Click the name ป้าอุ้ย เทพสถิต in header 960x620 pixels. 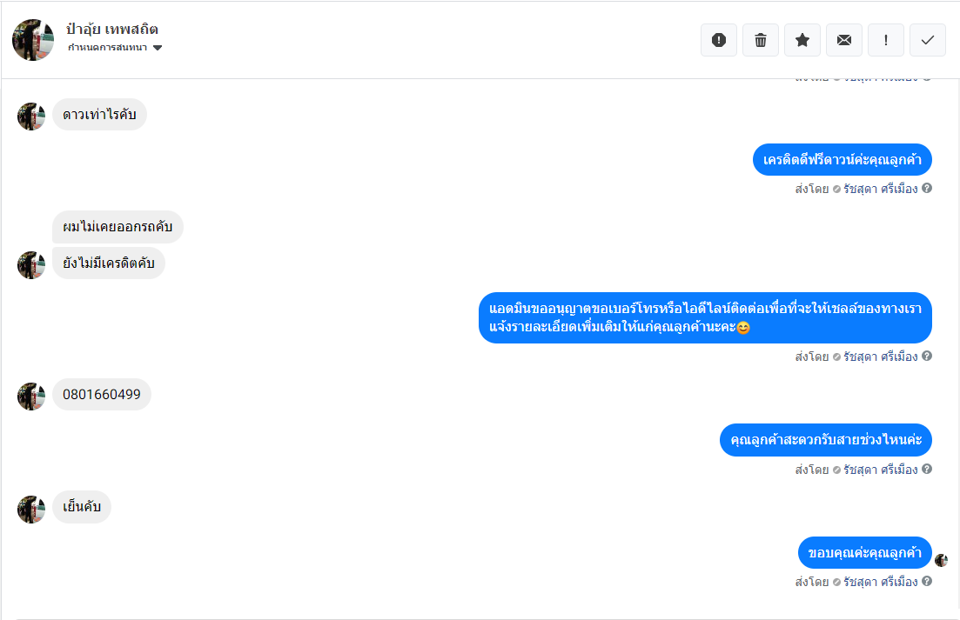(112, 30)
